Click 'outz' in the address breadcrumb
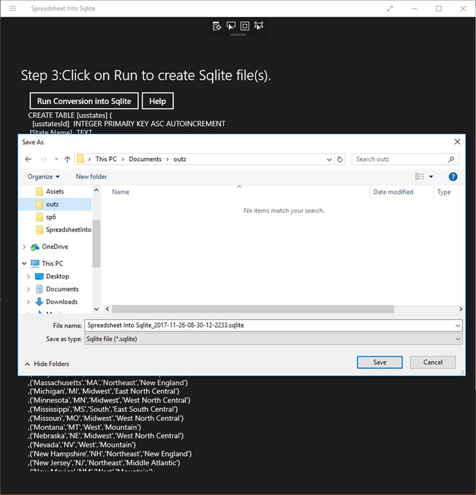This screenshot has height=495, width=476. click(x=180, y=159)
